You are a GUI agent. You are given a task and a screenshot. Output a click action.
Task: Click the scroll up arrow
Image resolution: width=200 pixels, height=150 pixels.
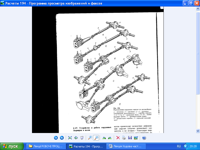(198, 9)
